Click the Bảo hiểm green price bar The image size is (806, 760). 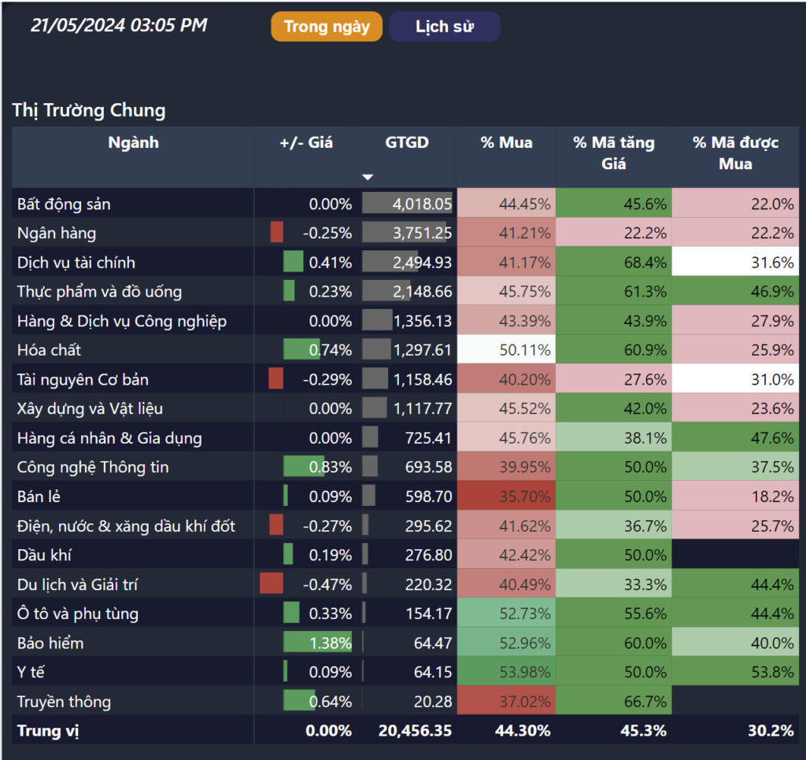coord(317,643)
